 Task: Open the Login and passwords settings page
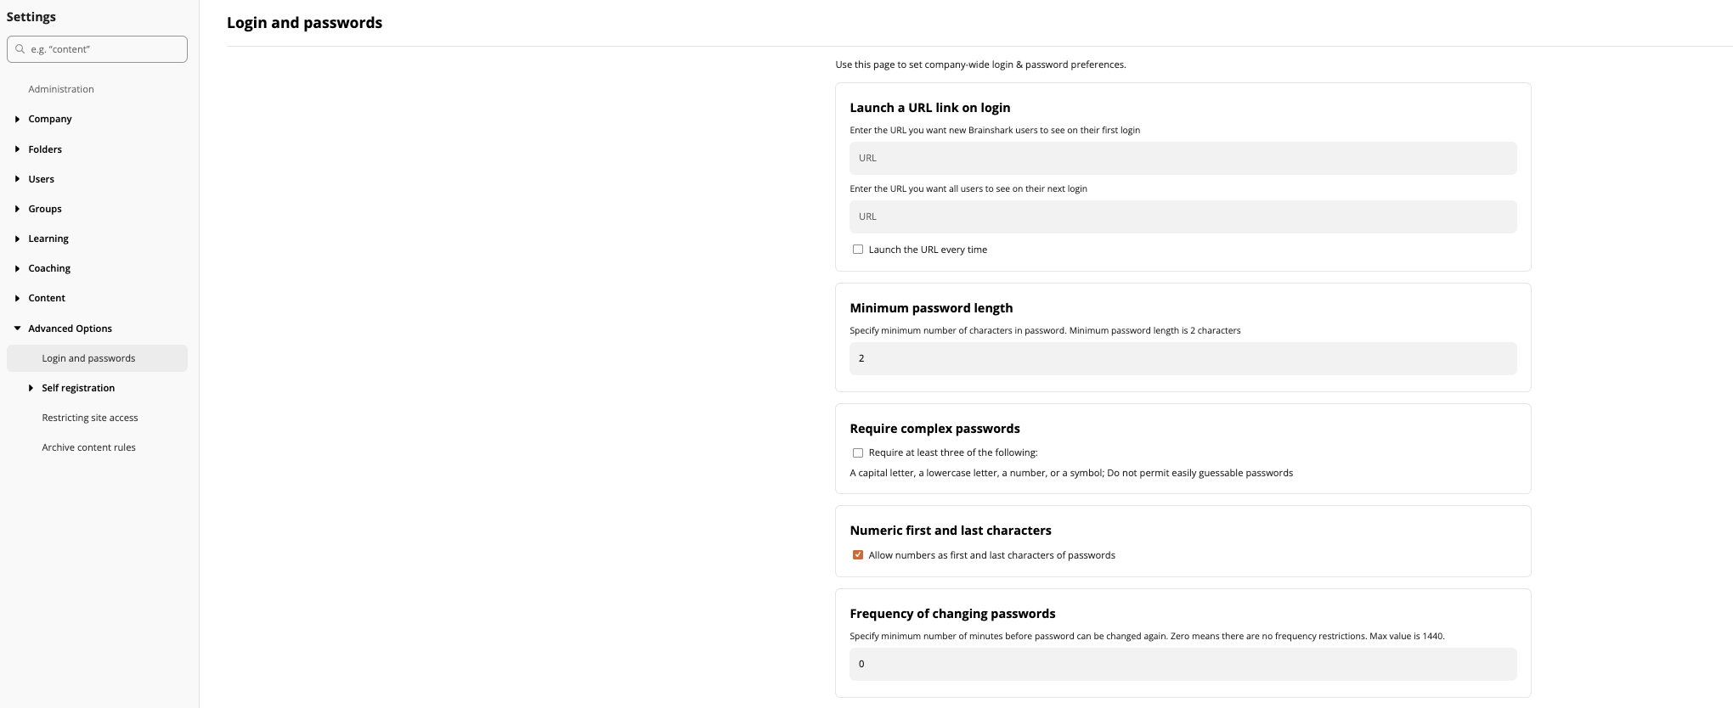tap(89, 357)
